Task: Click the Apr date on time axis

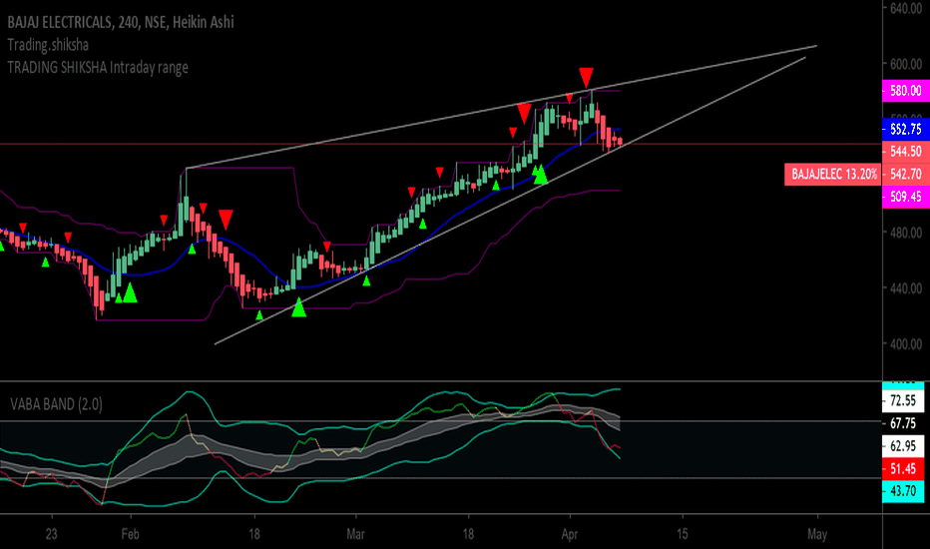Action: click(570, 534)
